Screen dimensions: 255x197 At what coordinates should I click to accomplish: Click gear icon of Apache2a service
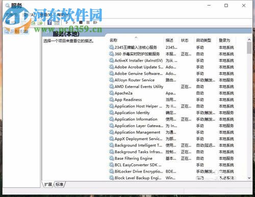[x=112, y=93]
